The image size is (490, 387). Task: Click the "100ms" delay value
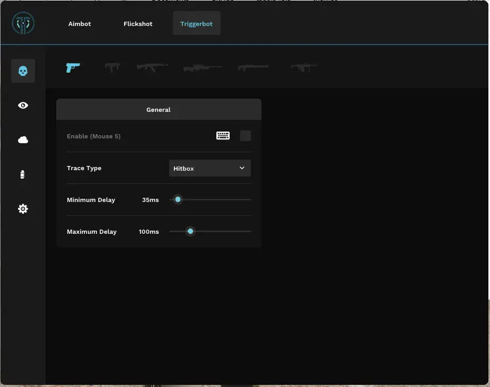pyautogui.click(x=148, y=232)
